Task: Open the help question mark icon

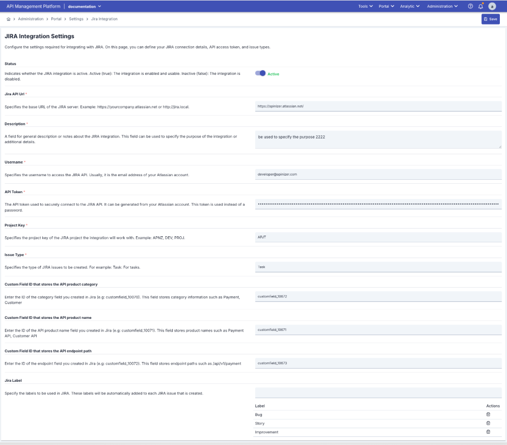Action: pyautogui.click(x=470, y=7)
